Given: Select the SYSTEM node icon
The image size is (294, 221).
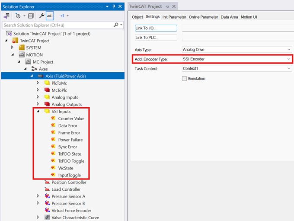Looking at the screenshot, I should click(22, 48).
